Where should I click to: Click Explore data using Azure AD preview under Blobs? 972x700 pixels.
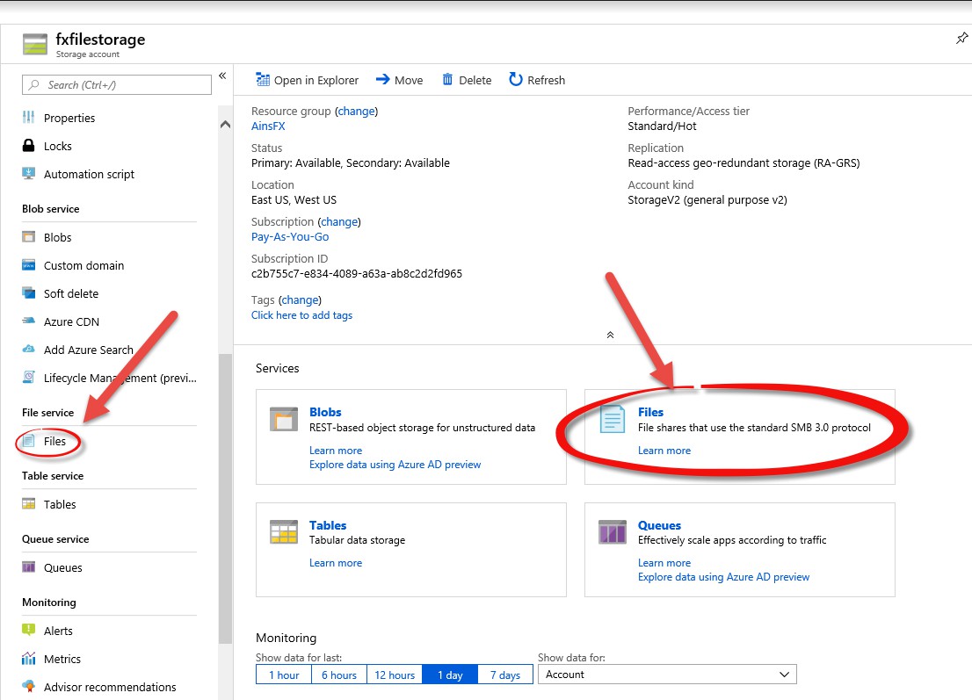coord(395,465)
